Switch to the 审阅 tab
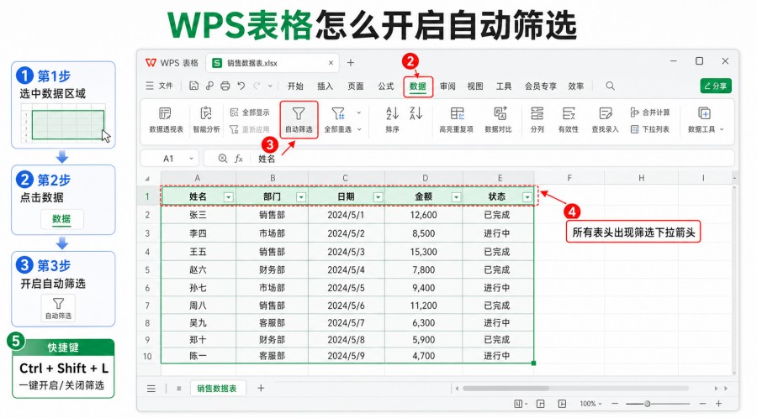This screenshot has width=757, height=418. 447,86
